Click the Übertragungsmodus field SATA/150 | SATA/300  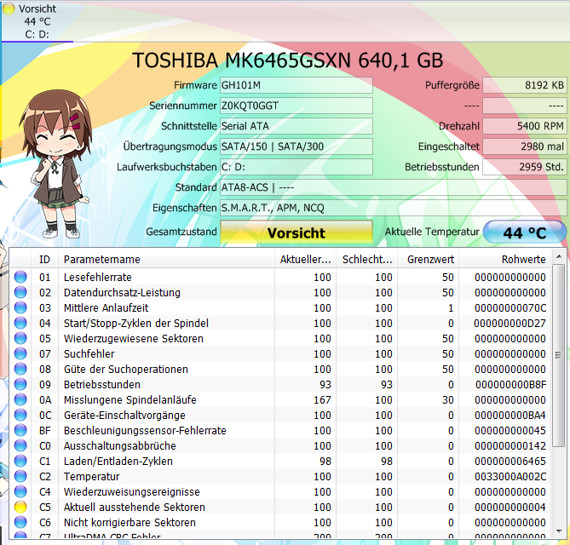point(297,146)
